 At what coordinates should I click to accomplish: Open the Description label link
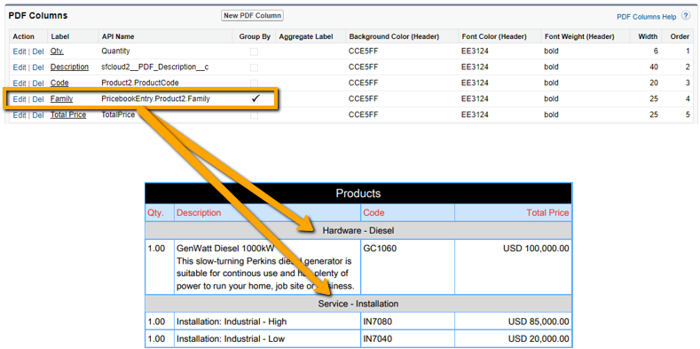(69, 67)
